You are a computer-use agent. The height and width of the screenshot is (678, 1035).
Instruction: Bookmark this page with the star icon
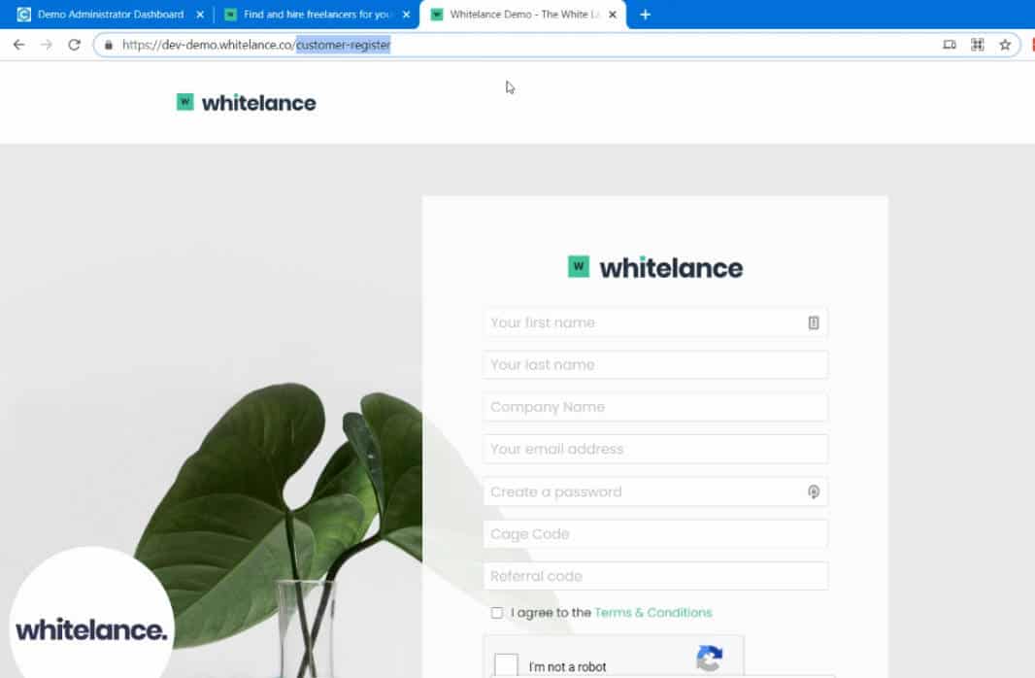1005,45
